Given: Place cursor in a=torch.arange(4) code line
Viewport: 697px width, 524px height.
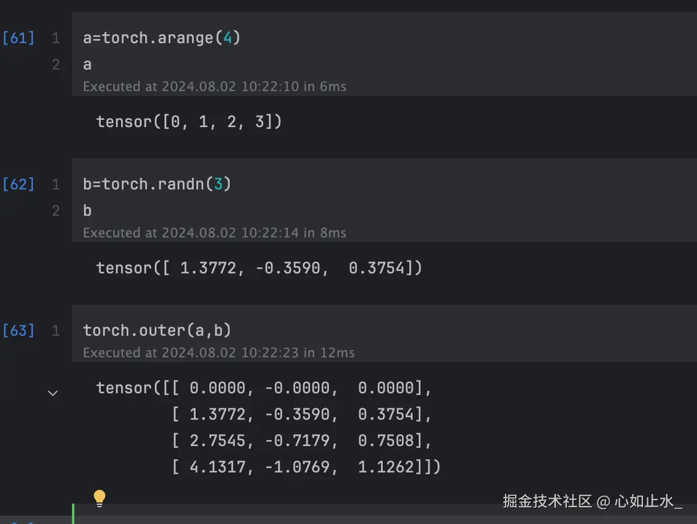Looking at the screenshot, I should pos(161,38).
